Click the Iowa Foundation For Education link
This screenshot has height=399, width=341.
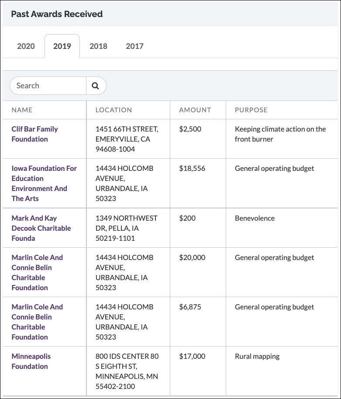(44, 178)
